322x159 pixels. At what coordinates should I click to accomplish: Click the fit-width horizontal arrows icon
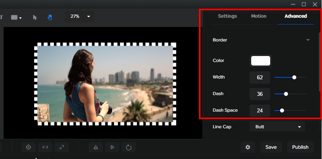click(45, 147)
